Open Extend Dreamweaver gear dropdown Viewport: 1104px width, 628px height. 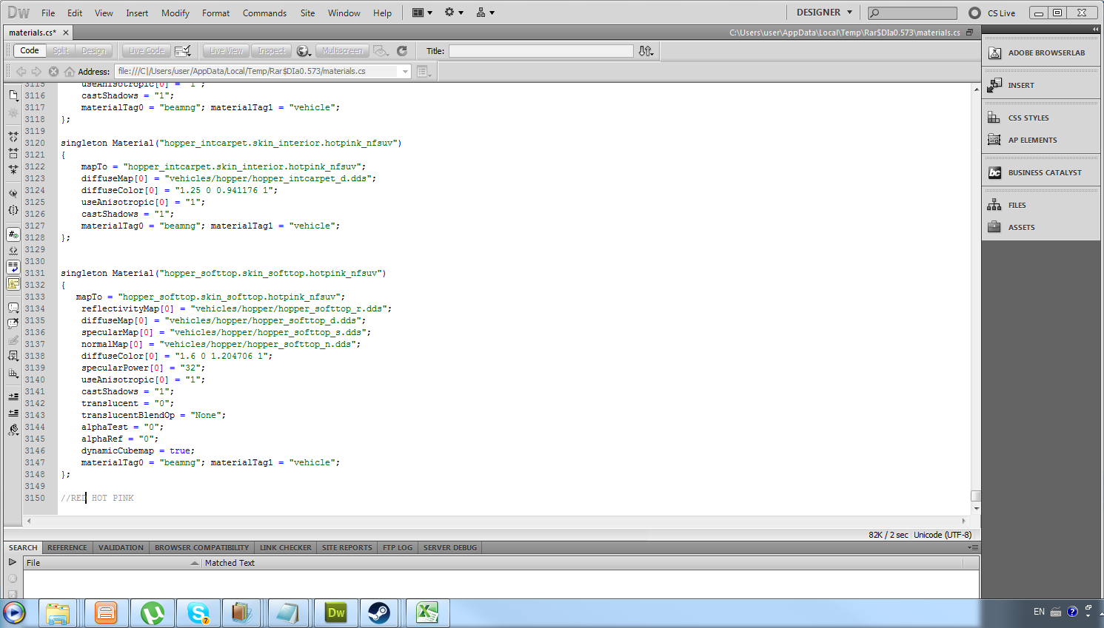click(x=454, y=13)
